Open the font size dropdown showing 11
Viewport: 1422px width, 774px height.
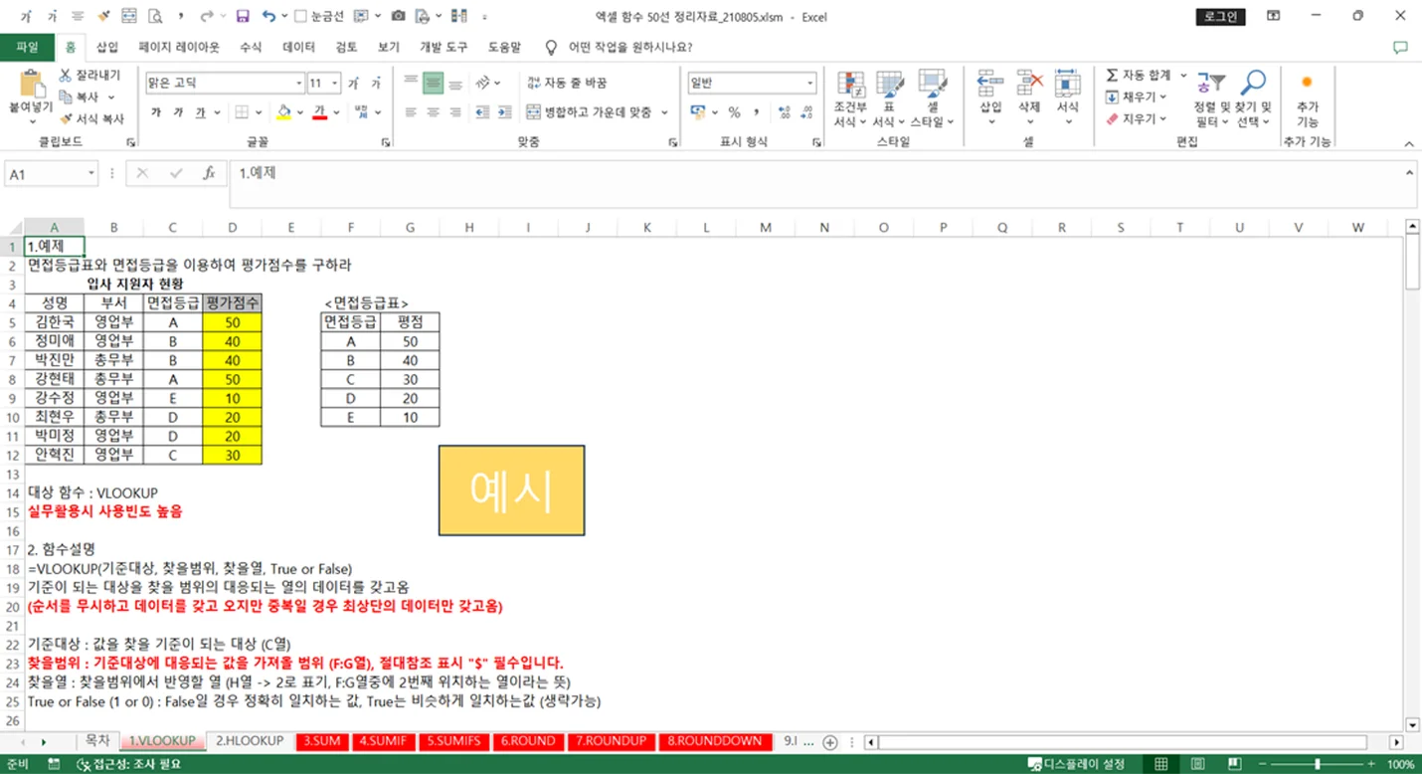click(x=335, y=84)
